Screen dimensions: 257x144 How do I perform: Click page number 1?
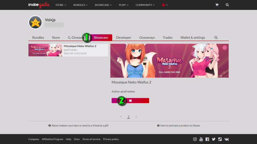coord(128,117)
